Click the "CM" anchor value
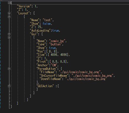Image resolution: width=129 pixels, height=113 pixels. tap(54, 65)
